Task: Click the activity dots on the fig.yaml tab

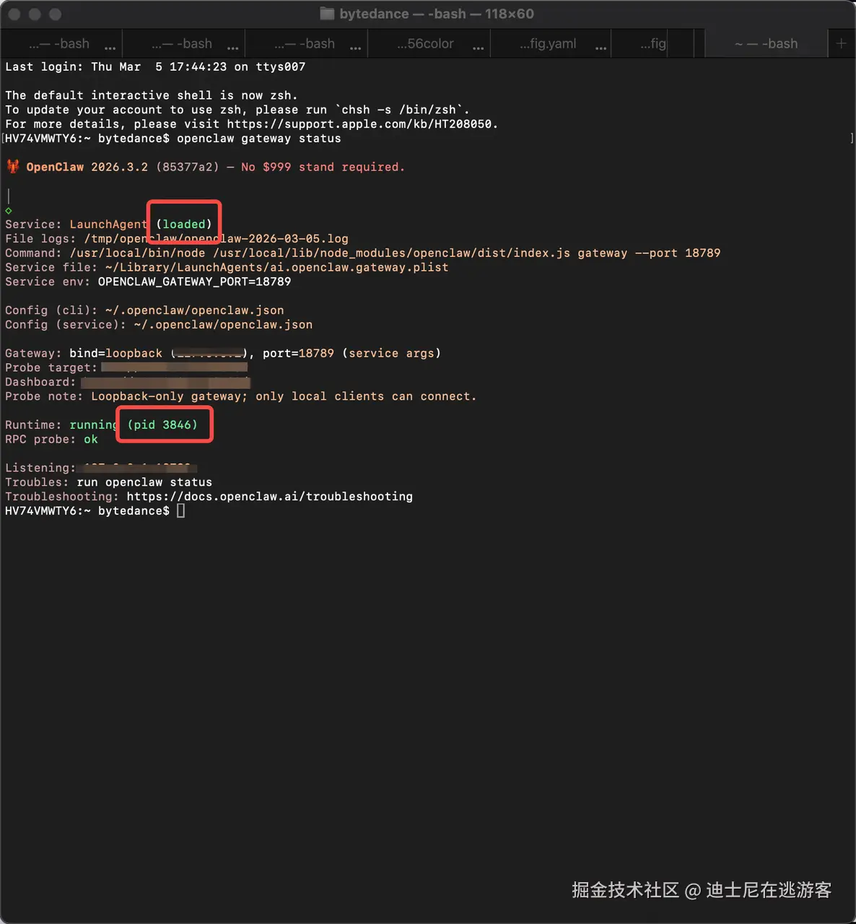Action: [601, 48]
